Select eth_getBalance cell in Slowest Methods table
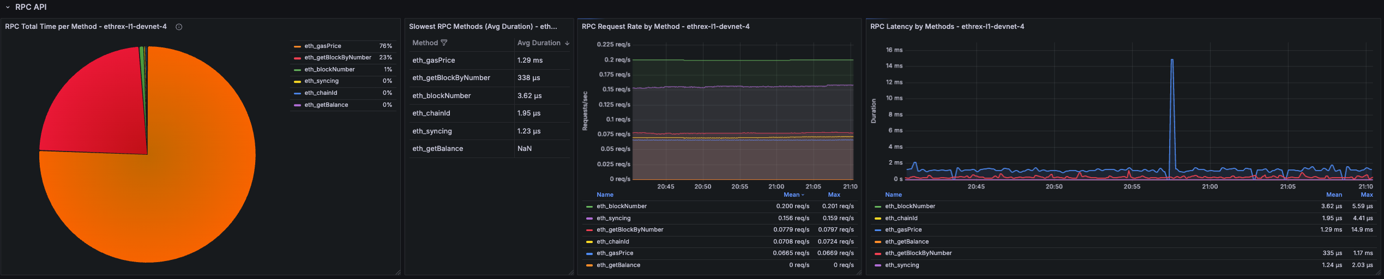Image resolution: width=1384 pixels, height=279 pixels. pyautogui.click(x=461, y=149)
